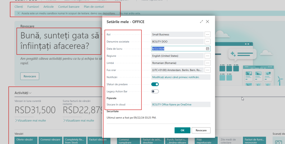Image resolution: width=285 pixels, height=144 pixels.
Task: Confirm settings with the OK button
Action: click(x=183, y=130)
